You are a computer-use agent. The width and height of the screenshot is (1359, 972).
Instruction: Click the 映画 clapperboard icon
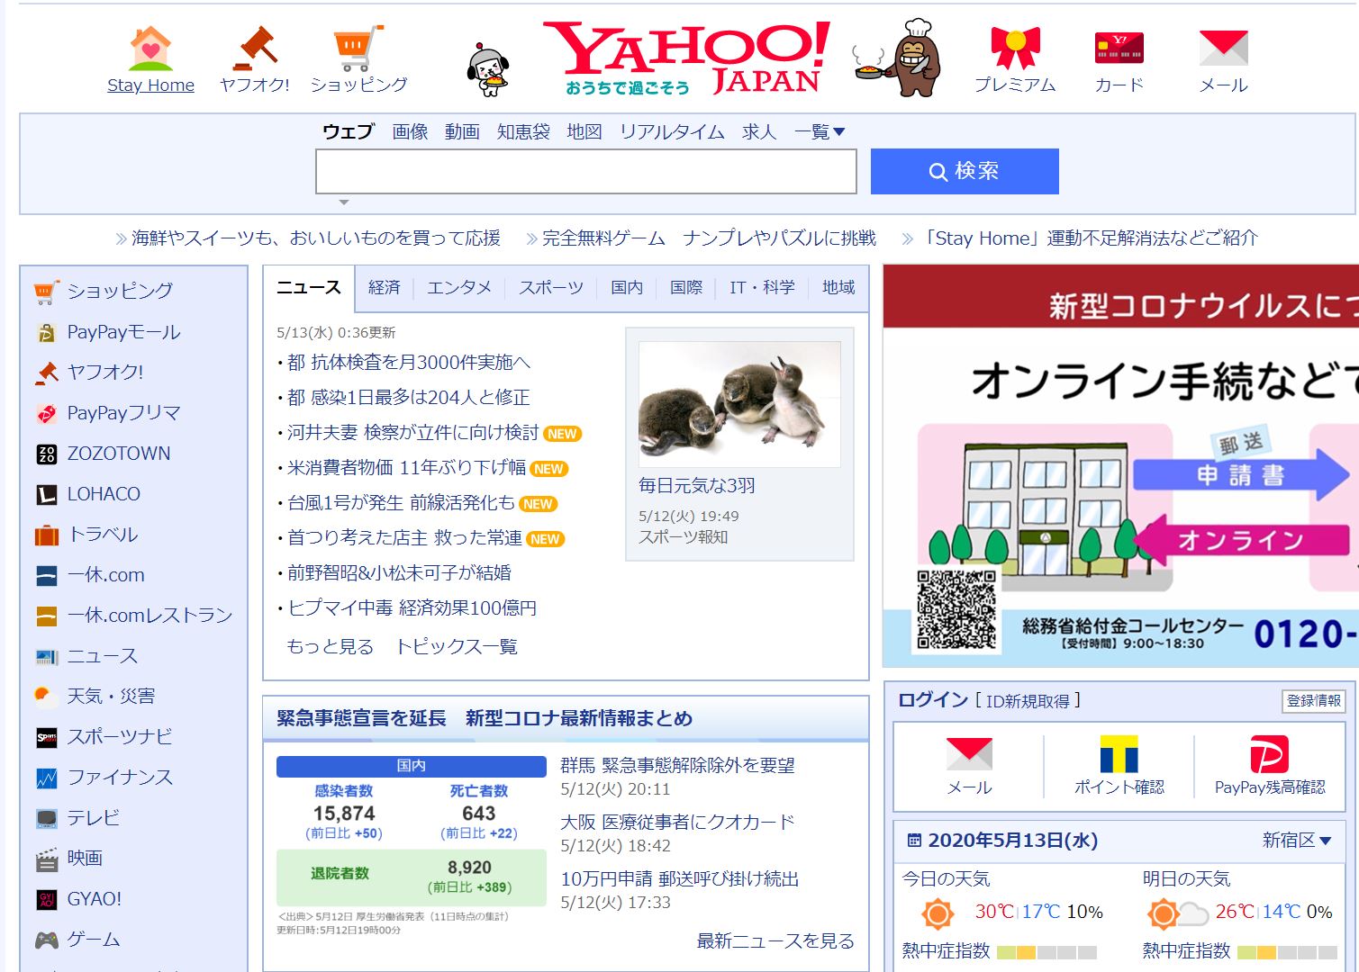[x=47, y=859]
